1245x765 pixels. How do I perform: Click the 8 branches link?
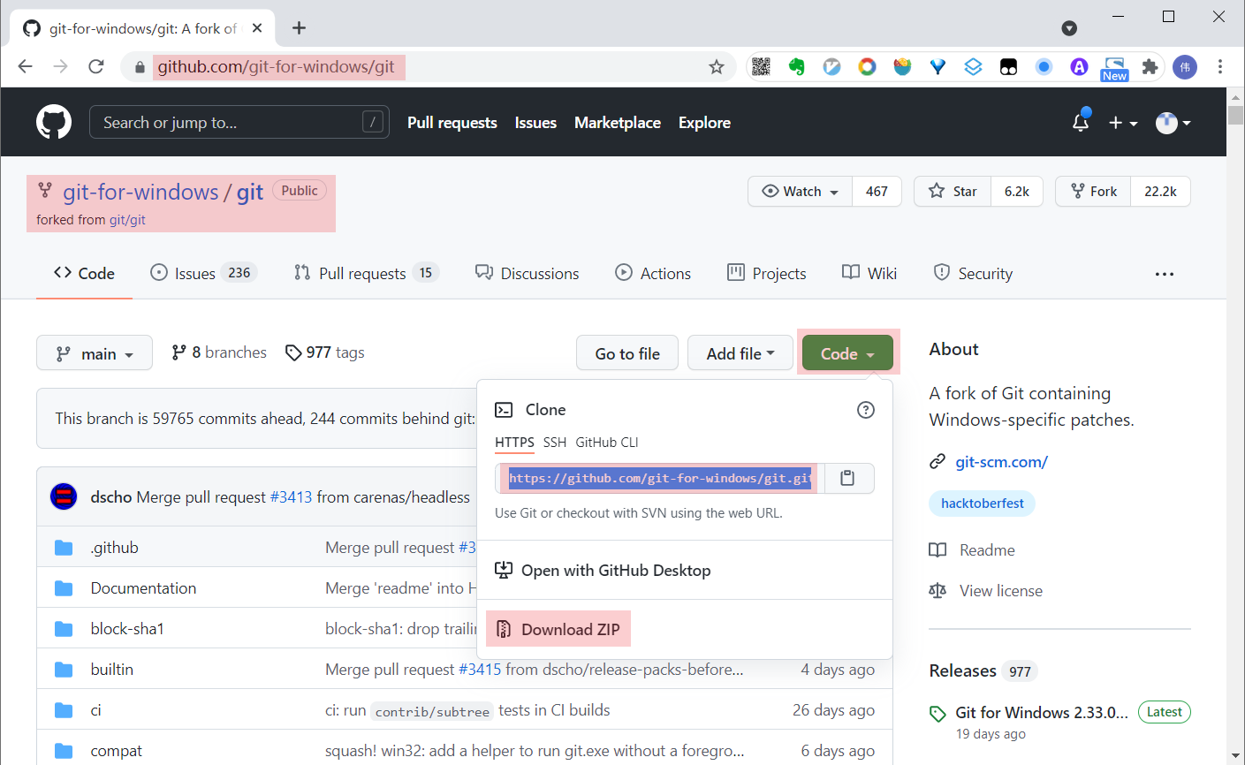tap(219, 352)
